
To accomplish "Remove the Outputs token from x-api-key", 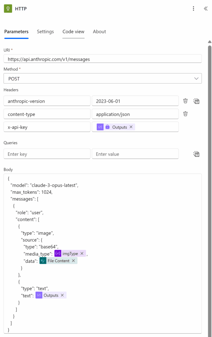I will [131, 127].
